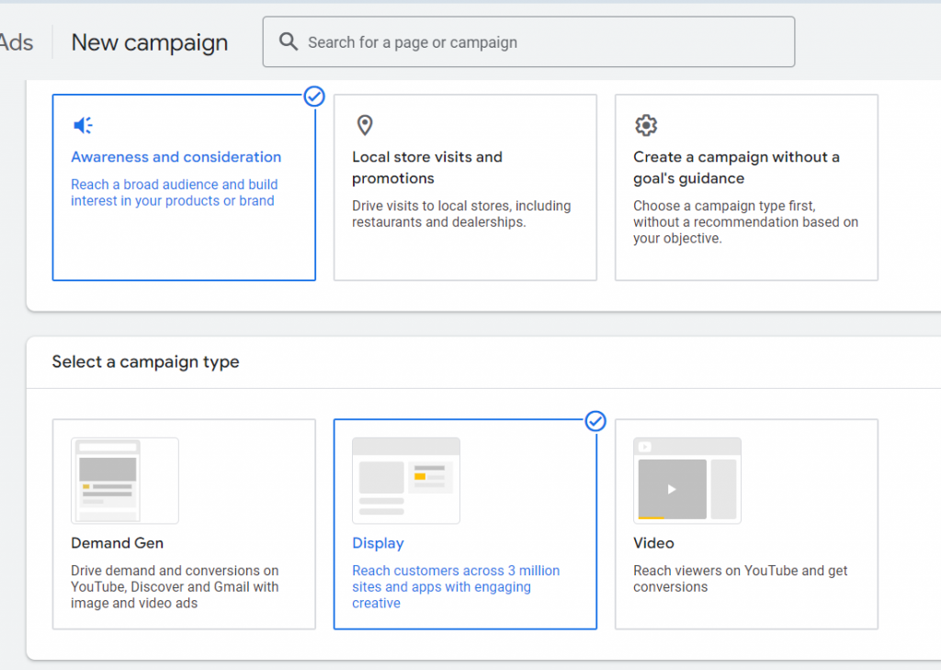Click the Video campaign illustration thumbnail
The image size is (941, 670).
point(687,481)
